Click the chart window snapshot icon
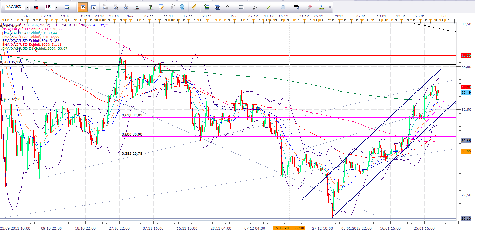The height and width of the screenshot is (231, 478). (x=217, y=7)
